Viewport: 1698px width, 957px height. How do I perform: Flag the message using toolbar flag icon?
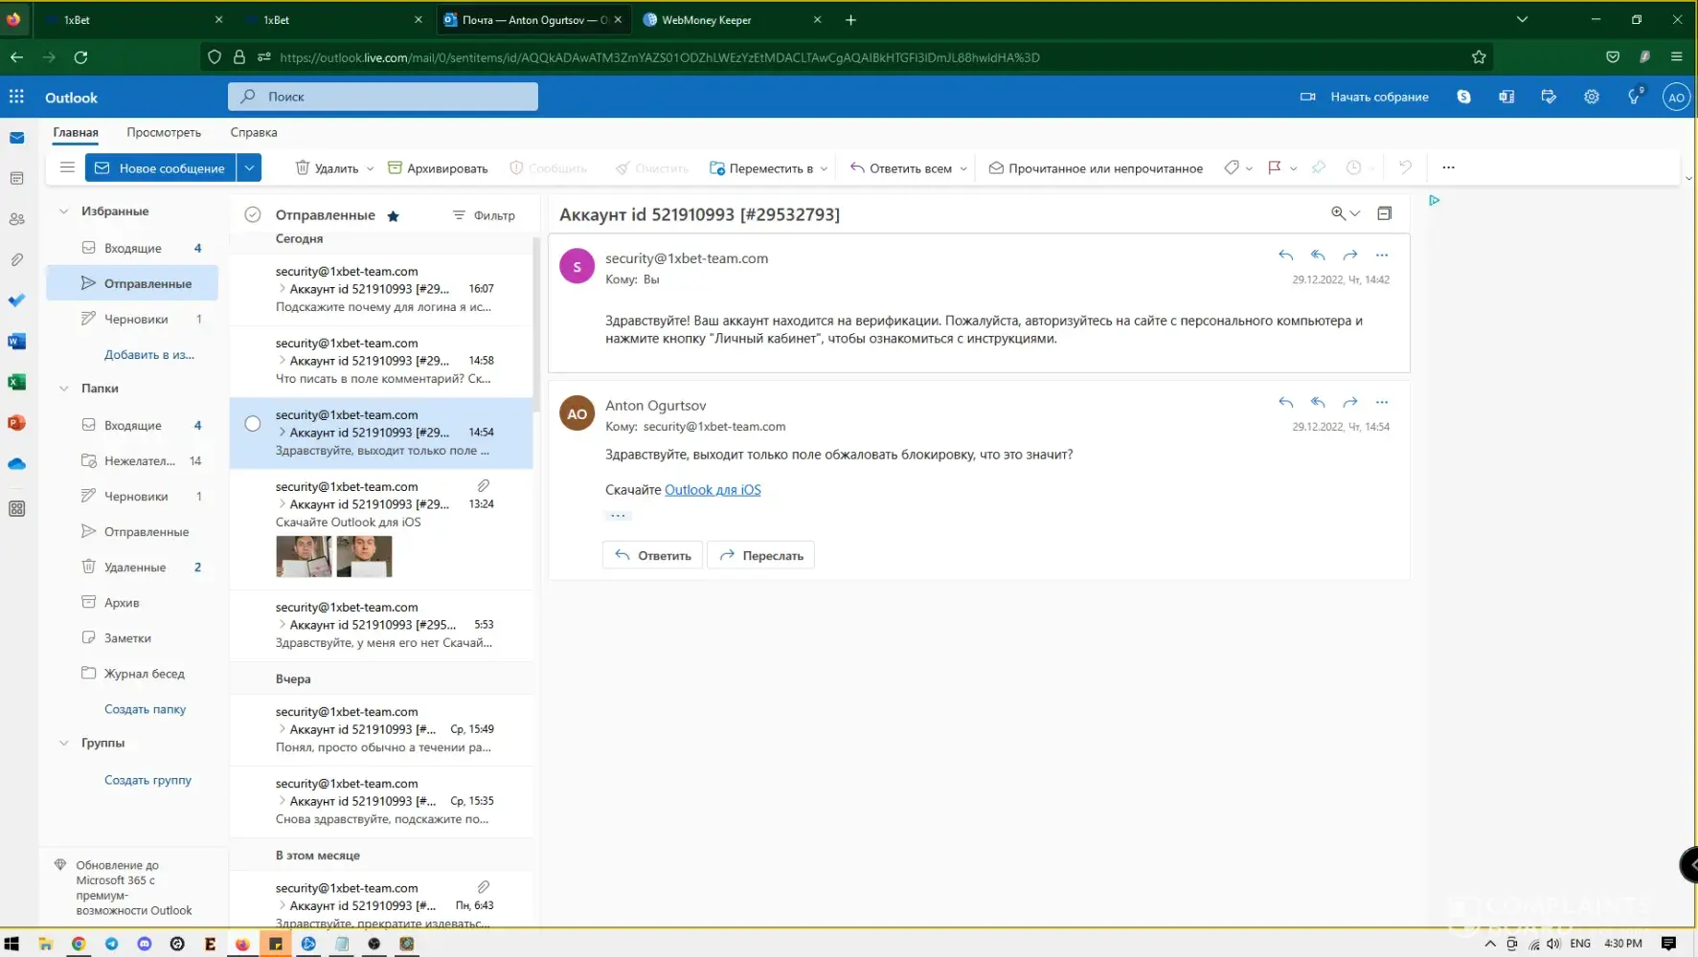tap(1274, 168)
